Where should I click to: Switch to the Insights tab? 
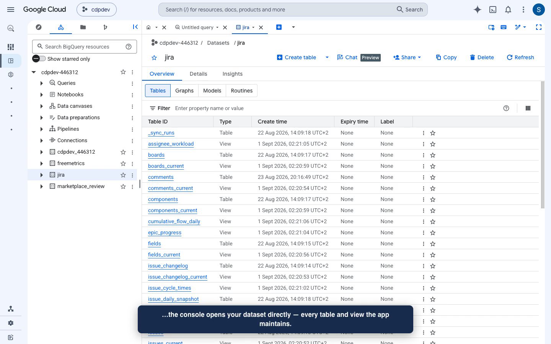tap(233, 74)
